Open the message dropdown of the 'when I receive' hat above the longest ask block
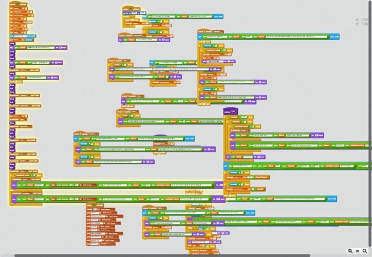Image resolution: width=372 pixels, height=257 pixels. pos(218,31)
